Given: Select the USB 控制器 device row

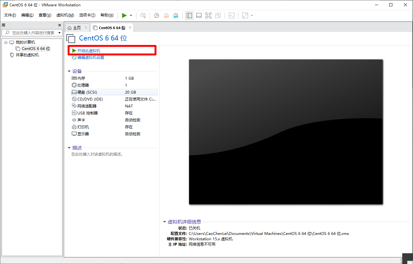Looking at the screenshot, I should [114, 113].
